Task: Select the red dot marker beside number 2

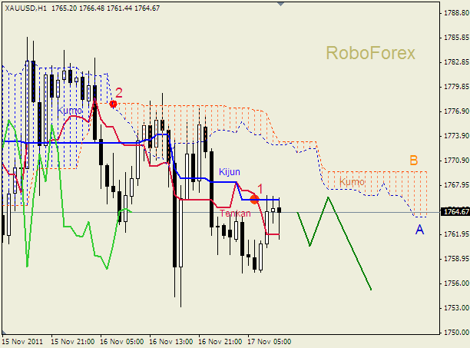Action: click(113, 104)
